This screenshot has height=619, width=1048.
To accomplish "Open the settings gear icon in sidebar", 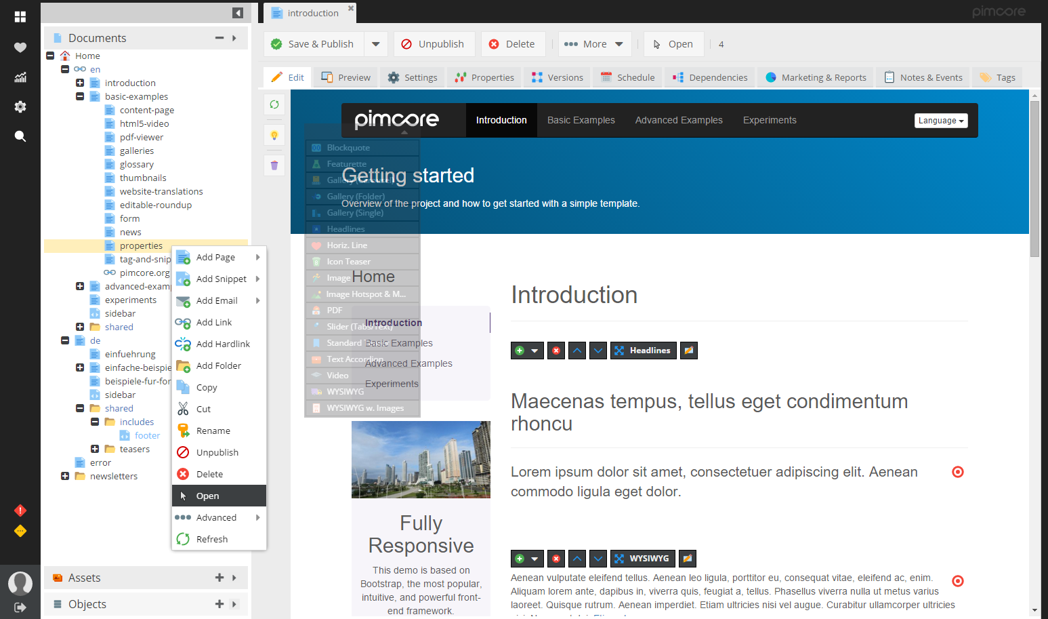I will [20, 106].
